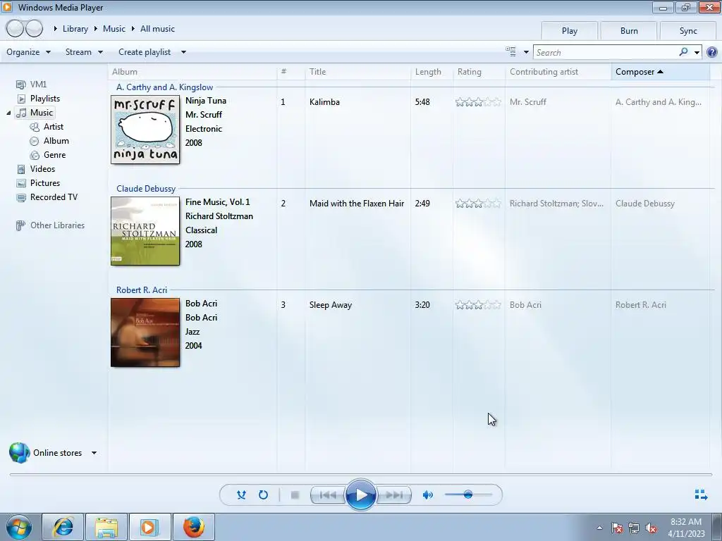Viewport: 722px width, 541px height.
Task: Click the muted speaker tray icon
Action: [x=651, y=528]
